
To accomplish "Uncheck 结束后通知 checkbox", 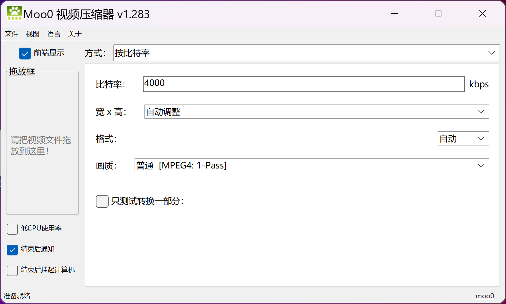I will 12,250.
